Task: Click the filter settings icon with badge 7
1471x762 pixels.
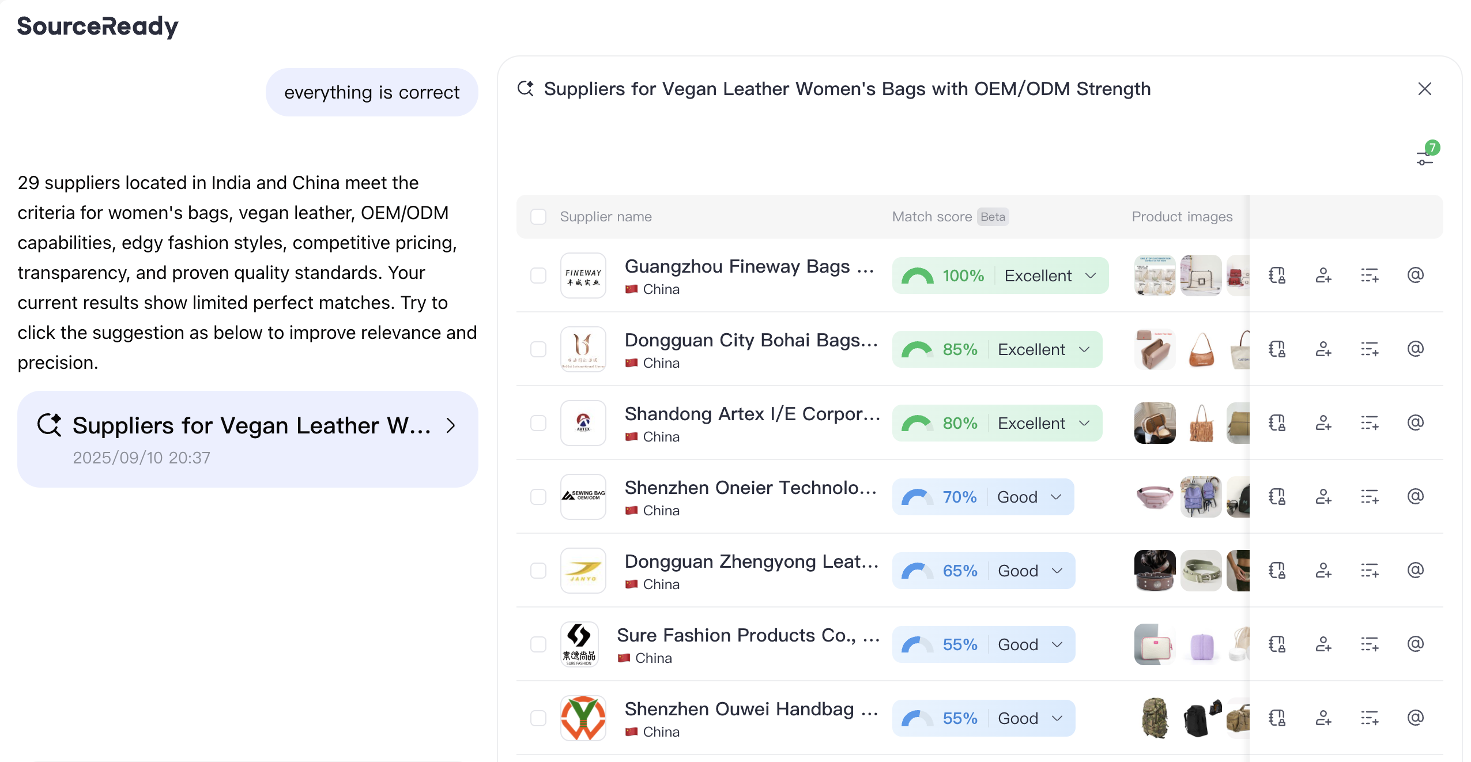Action: click(1425, 157)
